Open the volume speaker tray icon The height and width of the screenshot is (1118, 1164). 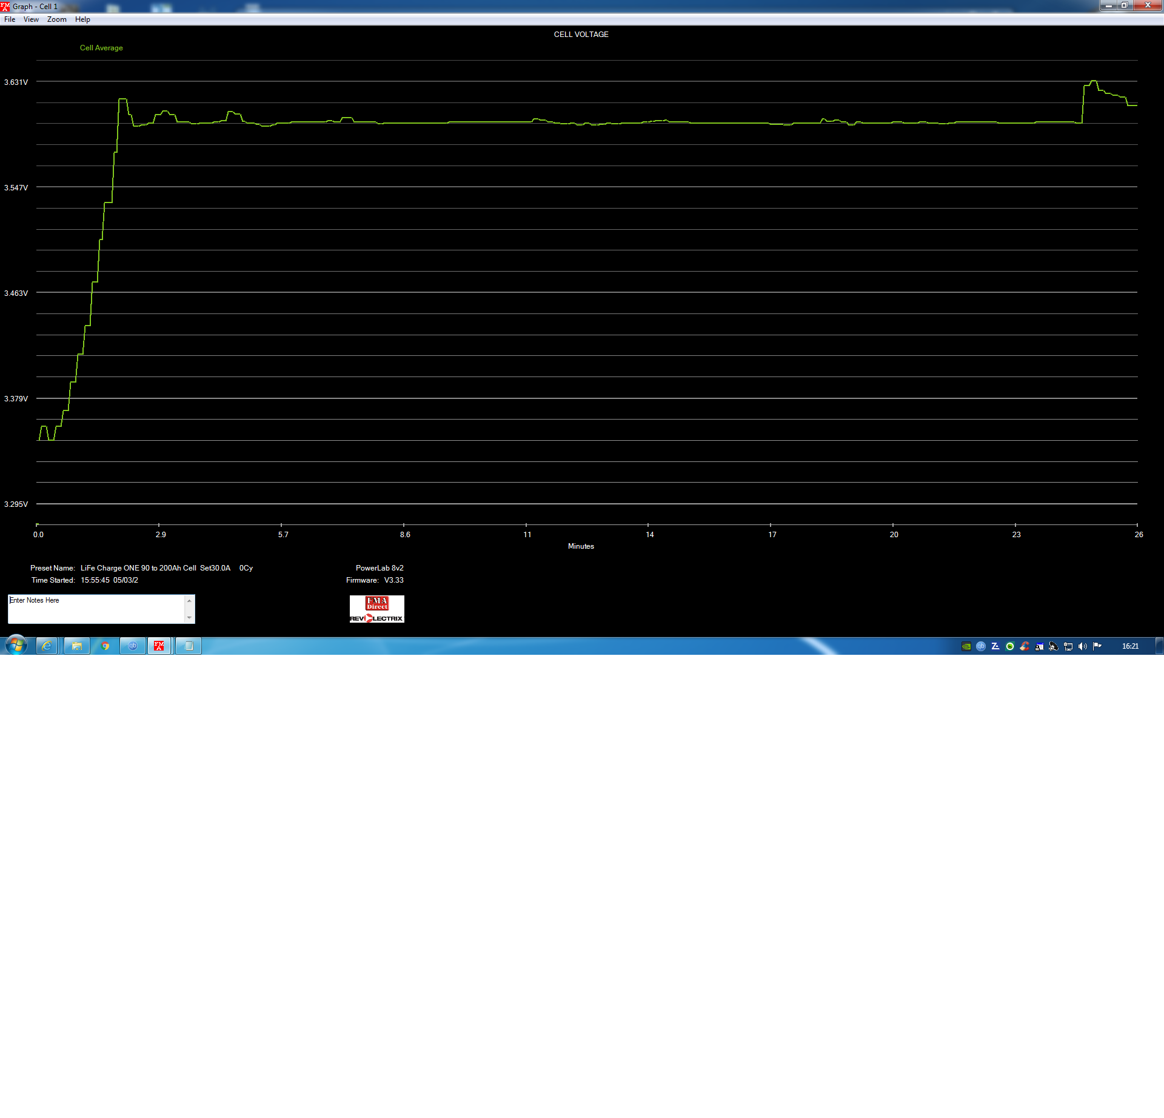(x=1083, y=646)
